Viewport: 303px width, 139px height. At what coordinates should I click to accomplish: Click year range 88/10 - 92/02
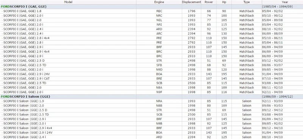point(272,29)
